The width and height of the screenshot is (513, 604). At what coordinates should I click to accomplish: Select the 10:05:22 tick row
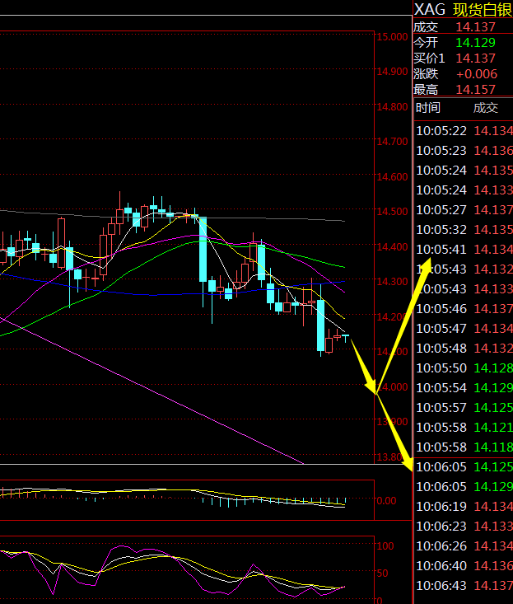(464, 131)
